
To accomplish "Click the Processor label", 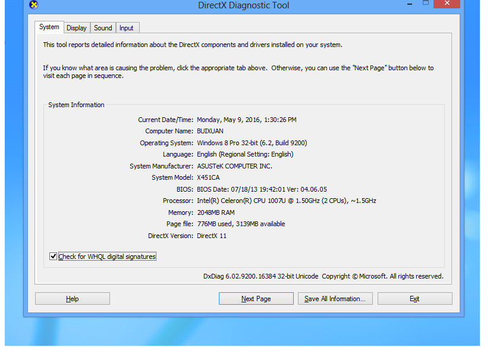I will [178, 201].
